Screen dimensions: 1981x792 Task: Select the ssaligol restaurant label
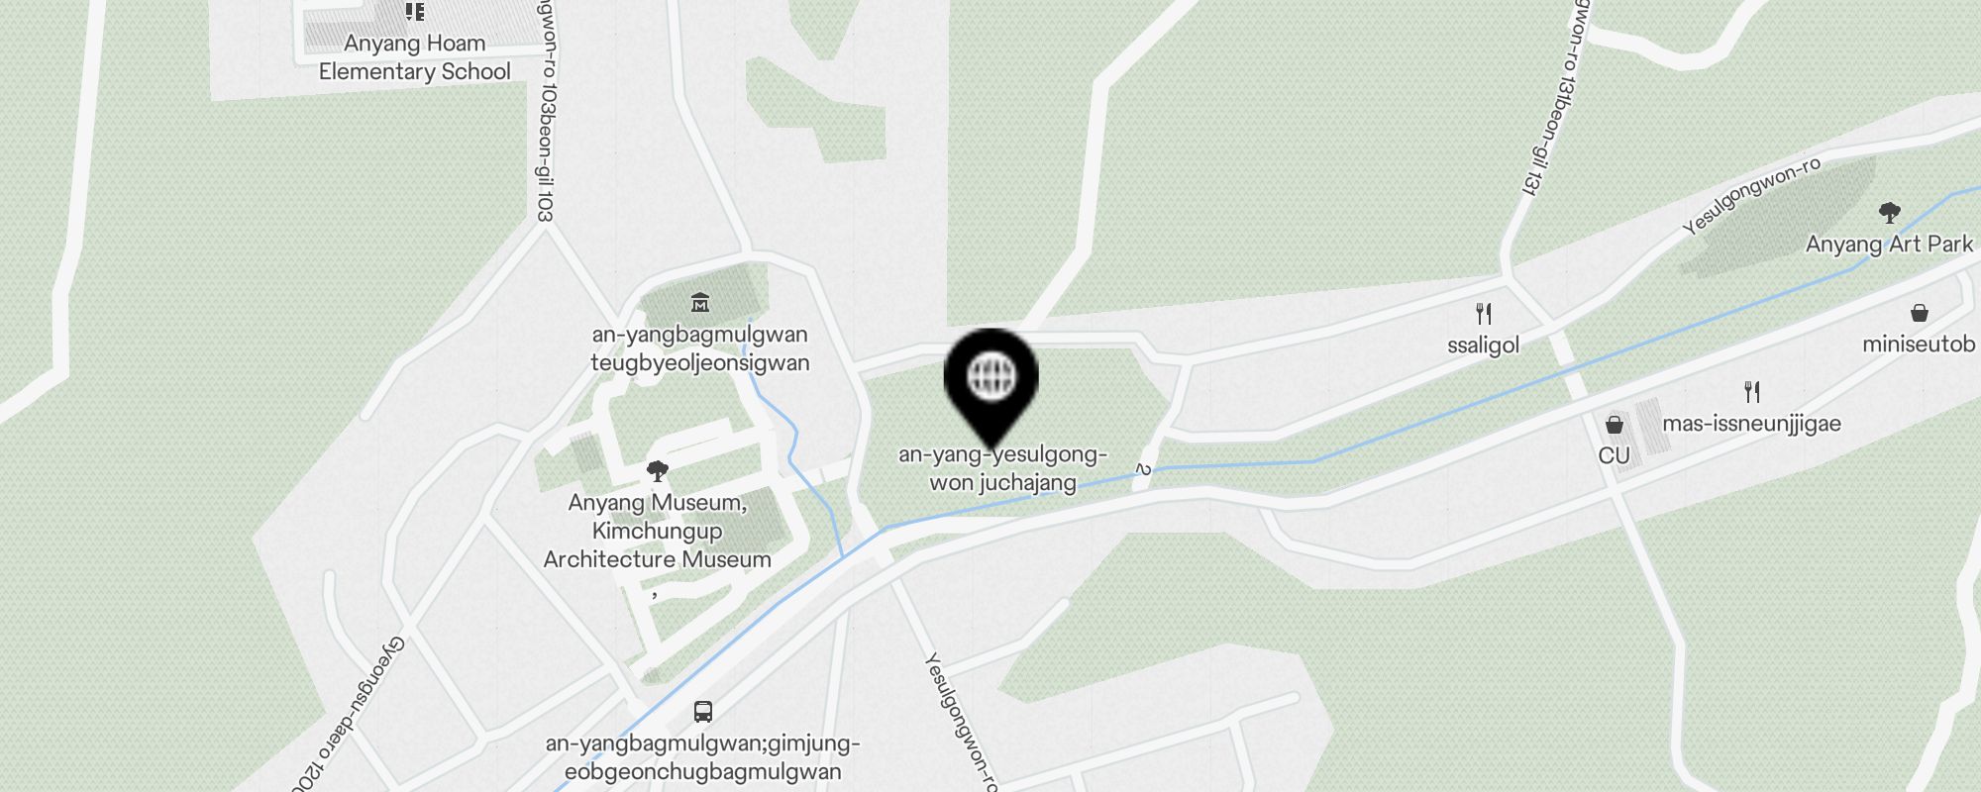click(x=1483, y=346)
